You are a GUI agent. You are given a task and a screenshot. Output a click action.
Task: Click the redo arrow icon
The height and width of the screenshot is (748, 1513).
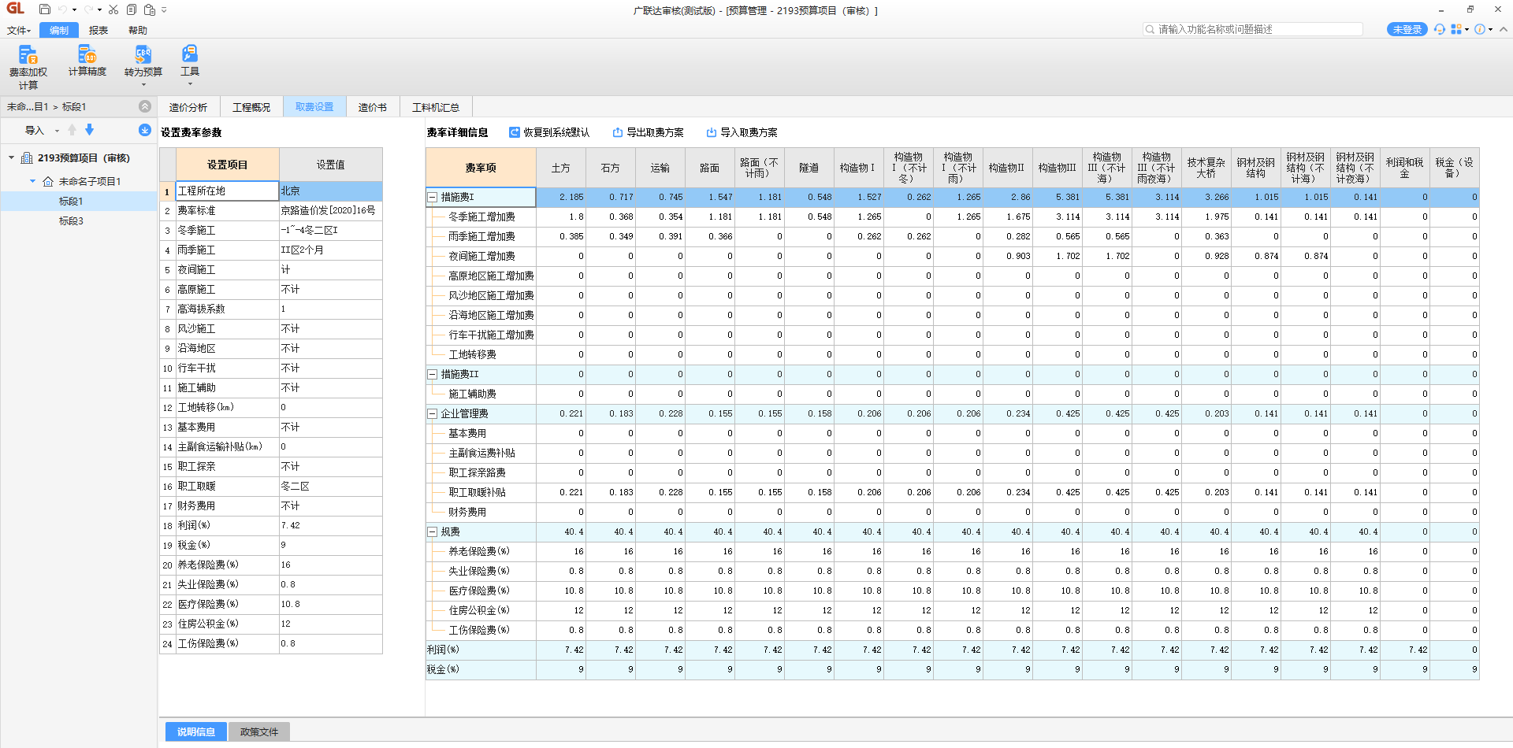click(88, 9)
